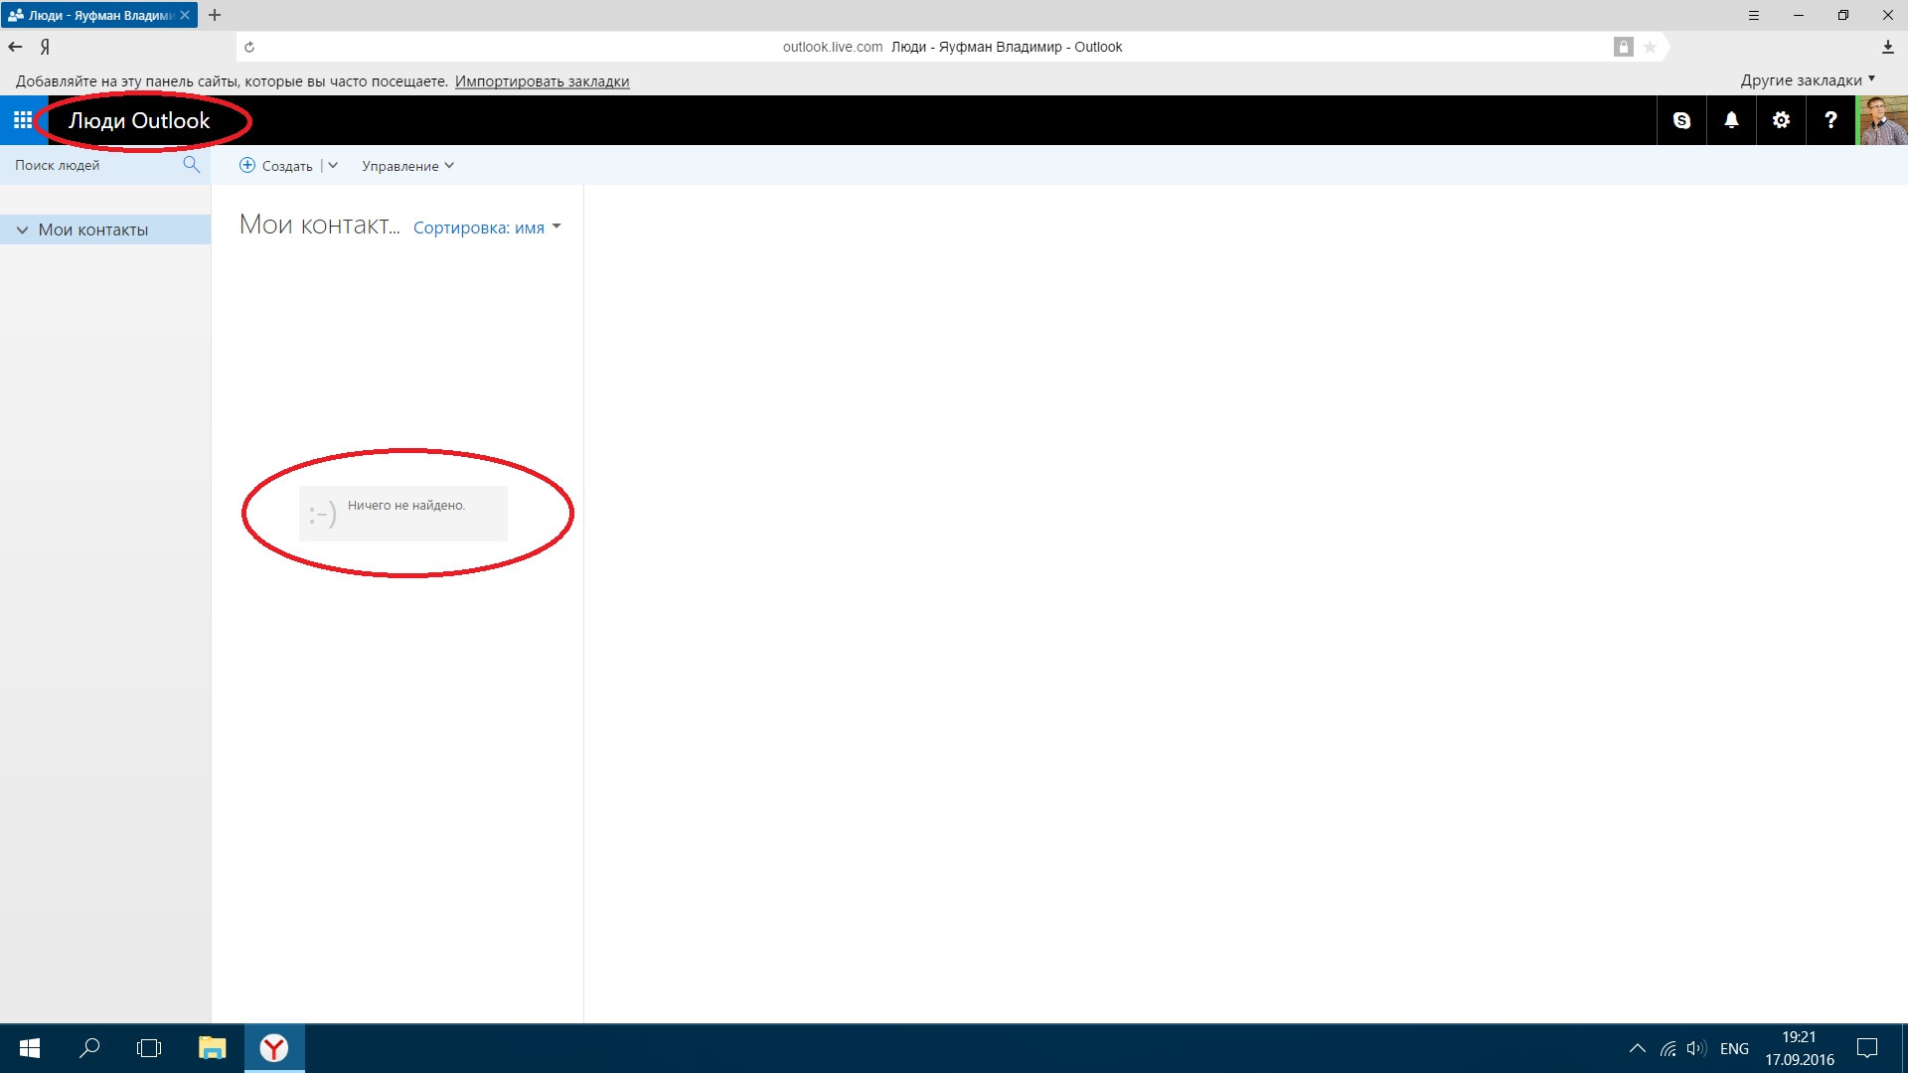Viewport: 1908px width, 1073px height.
Task: Click the "Импортировать закладки" link
Action: pyautogui.click(x=542, y=81)
